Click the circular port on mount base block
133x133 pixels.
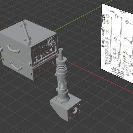pos(75,110)
